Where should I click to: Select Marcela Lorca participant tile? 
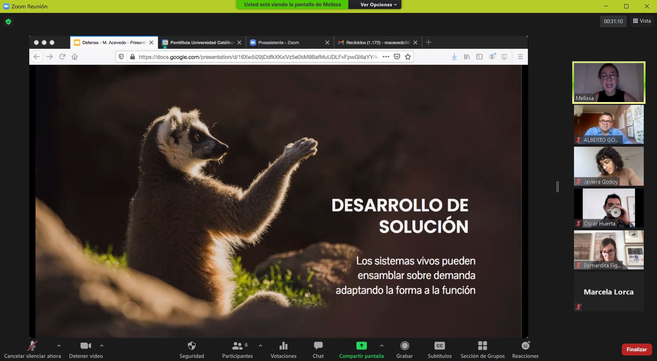click(609, 292)
